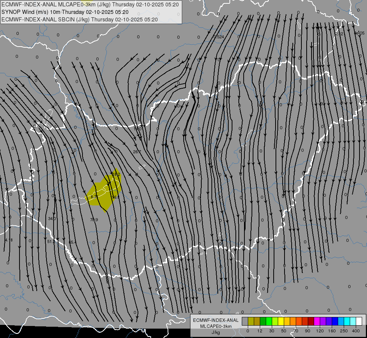Click the 65.4 value on the map
The width and height of the screenshot is (367, 338).
tap(73, 242)
